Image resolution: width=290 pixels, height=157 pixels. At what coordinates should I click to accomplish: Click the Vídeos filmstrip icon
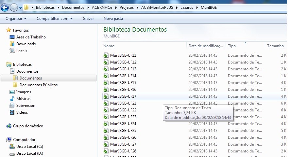click(12, 112)
